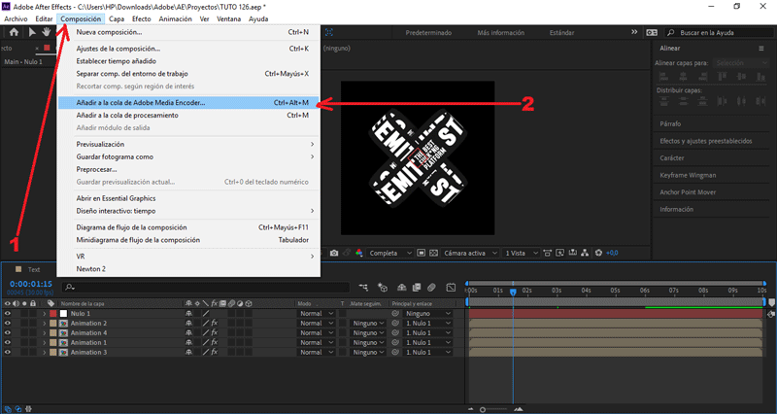This screenshot has height=414, width=777.
Task: Click the parent pick whip for Animation 2
Action: 395,324
